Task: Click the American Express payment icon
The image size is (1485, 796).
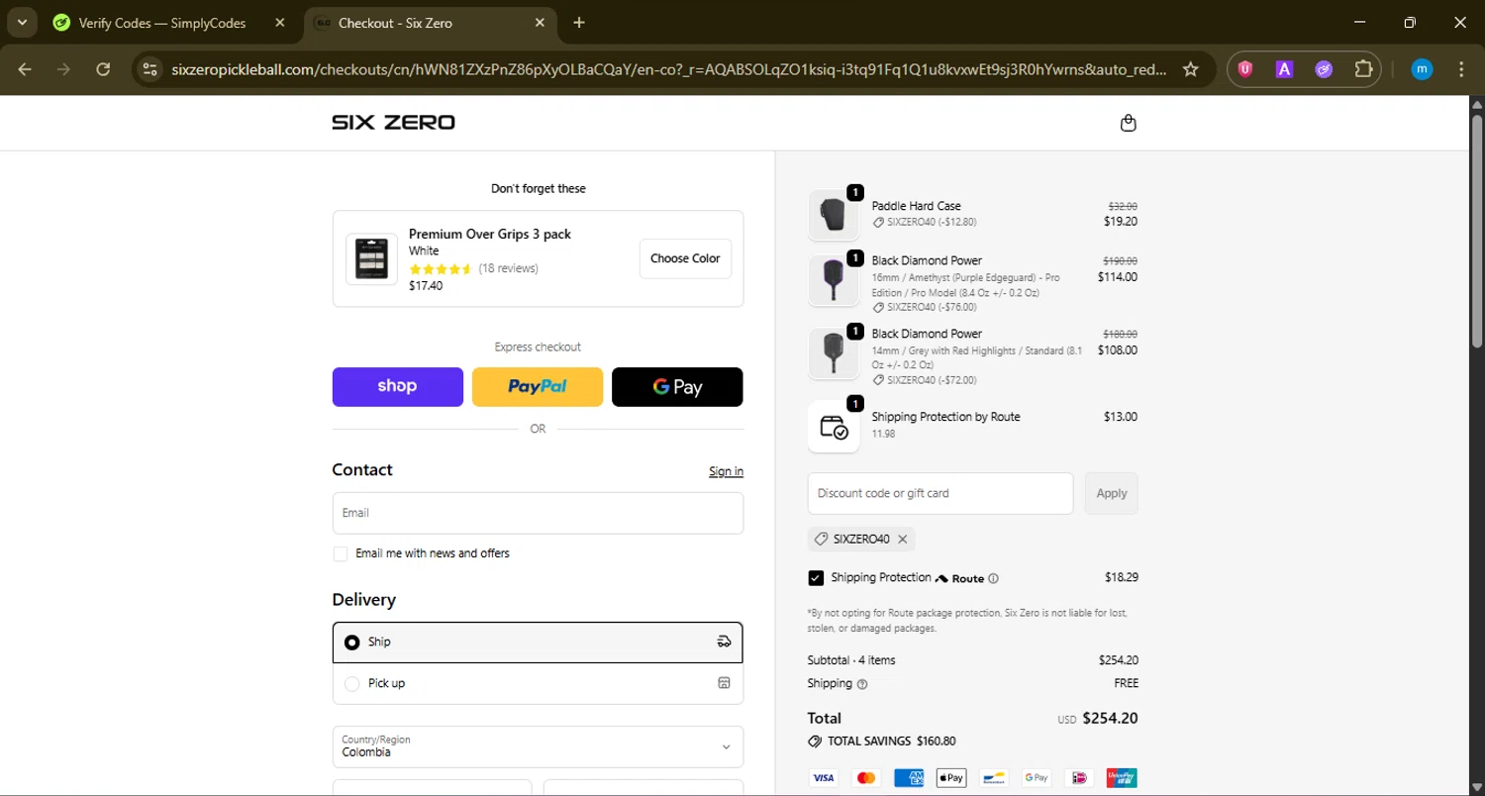Action: click(909, 778)
